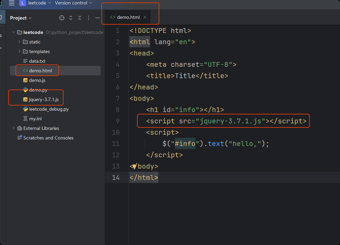Viewport: 340px width, 245px height.
Task: Click the data.txt text file icon
Action: pyautogui.click(x=25, y=61)
